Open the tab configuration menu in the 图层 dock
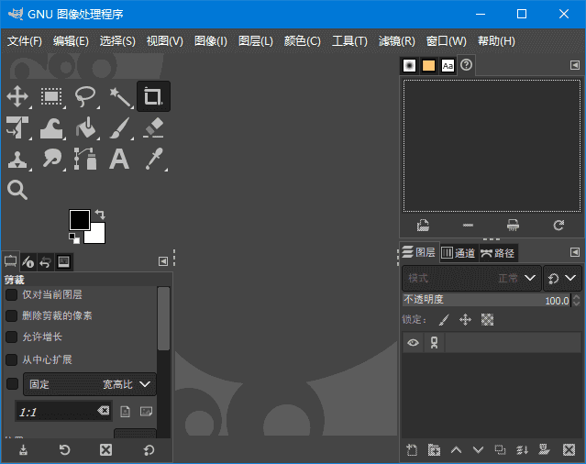This screenshot has height=464, width=586. coord(575,252)
